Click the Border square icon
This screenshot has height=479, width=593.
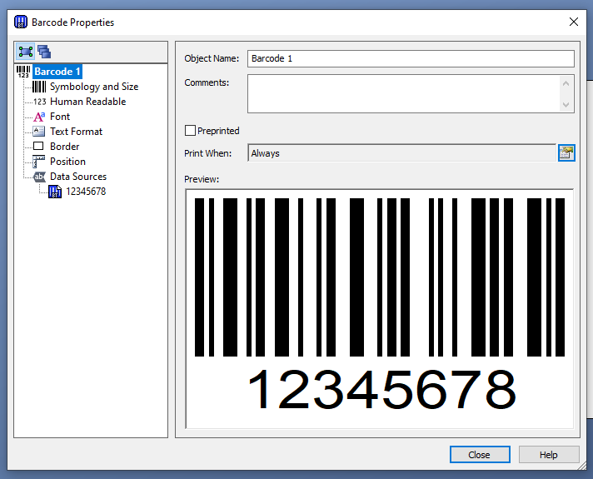click(x=38, y=146)
